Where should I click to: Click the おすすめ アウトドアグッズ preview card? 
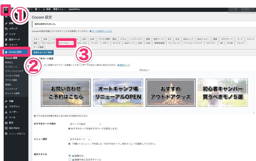(x=170, y=93)
